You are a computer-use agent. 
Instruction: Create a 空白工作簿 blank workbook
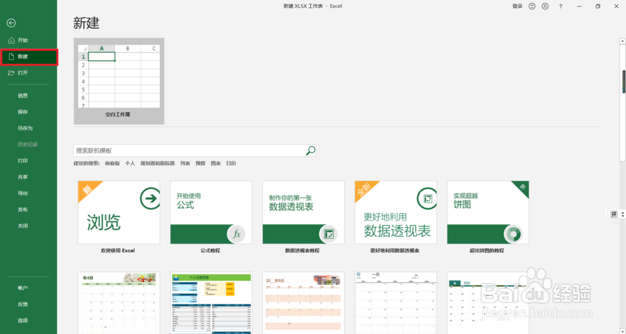tap(119, 81)
